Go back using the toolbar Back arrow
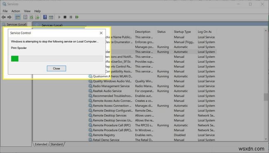The height and width of the screenshot is (153, 269). pyautogui.click(x=3, y=17)
